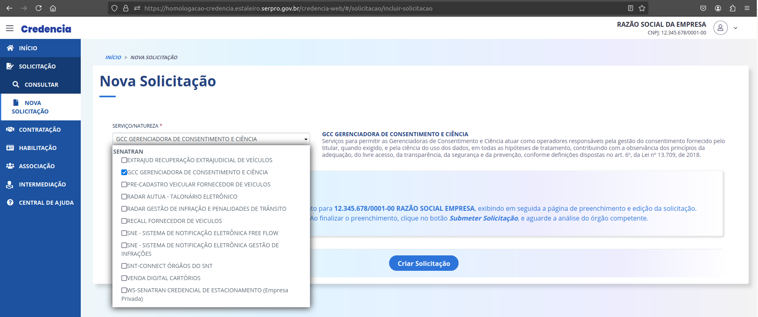Open reader view icon in address bar
The height and width of the screenshot is (317, 758).
pyautogui.click(x=630, y=8)
